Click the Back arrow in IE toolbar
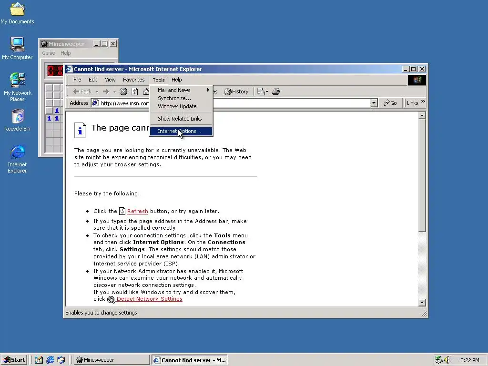The height and width of the screenshot is (366, 488). tap(82, 91)
